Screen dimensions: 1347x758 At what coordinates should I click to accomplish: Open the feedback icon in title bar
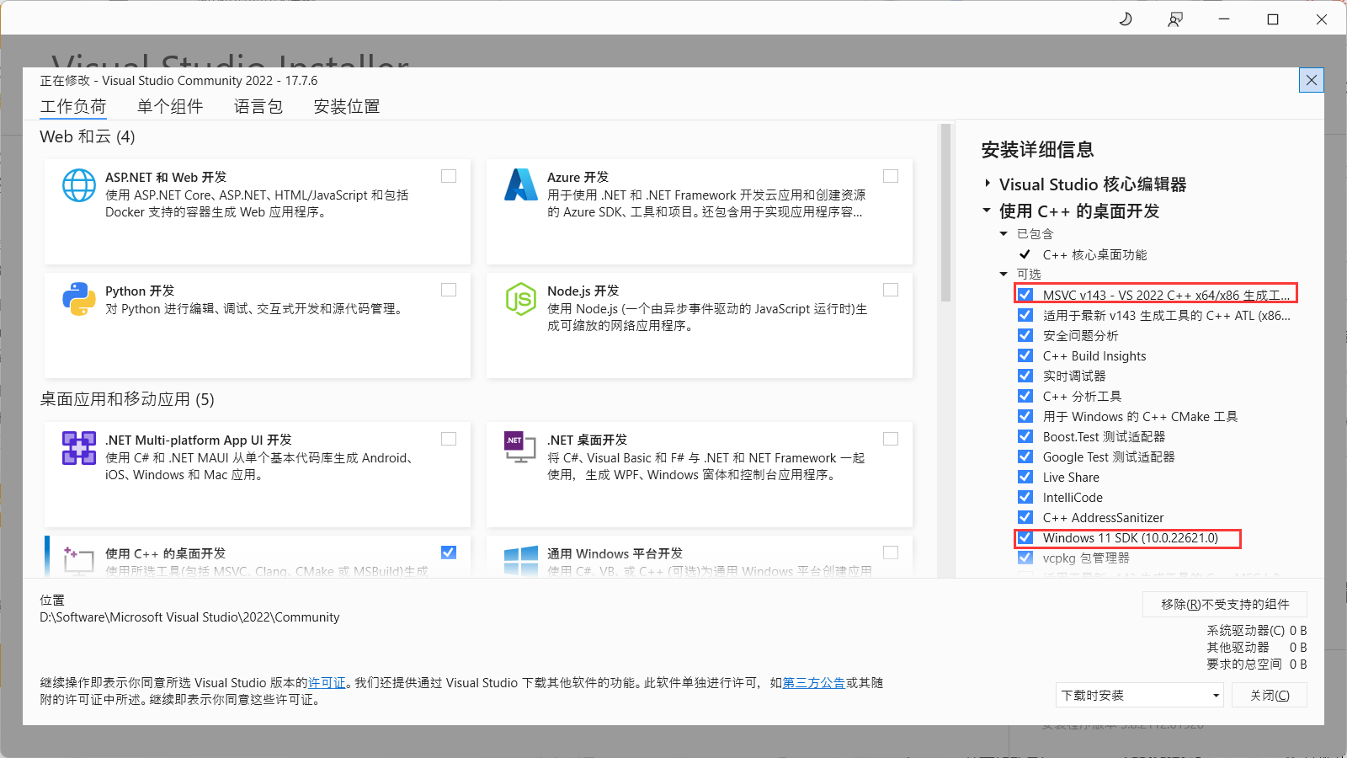tap(1175, 19)
